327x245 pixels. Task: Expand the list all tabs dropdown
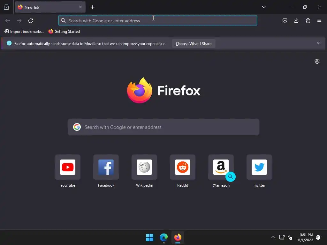click(x=263, y=7)
